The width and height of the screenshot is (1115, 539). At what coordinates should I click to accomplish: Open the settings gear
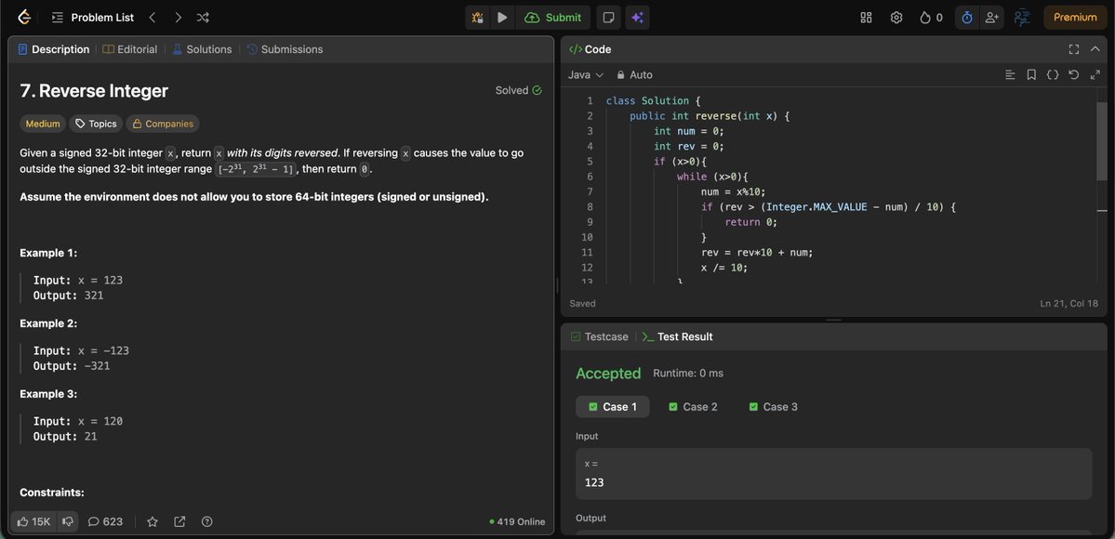pyautogui.click(x=896, y=18)
